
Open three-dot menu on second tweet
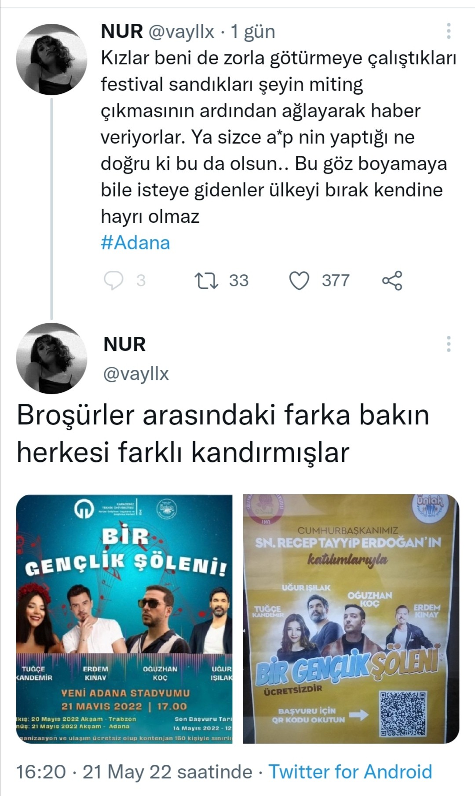tap(449, 343)
